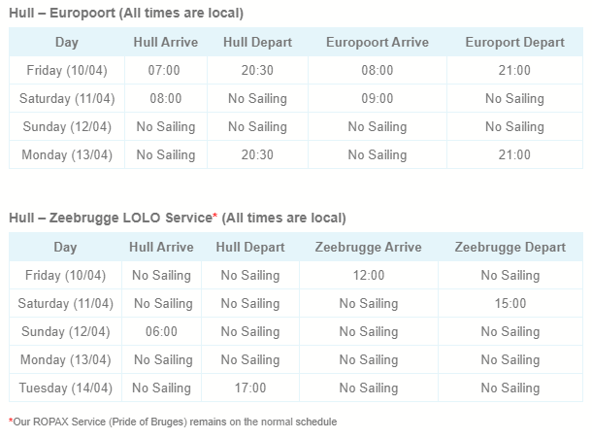592x439 pixels.
Task: Select the 07:00 Hull Arrive time
Action: click(164, 70)
